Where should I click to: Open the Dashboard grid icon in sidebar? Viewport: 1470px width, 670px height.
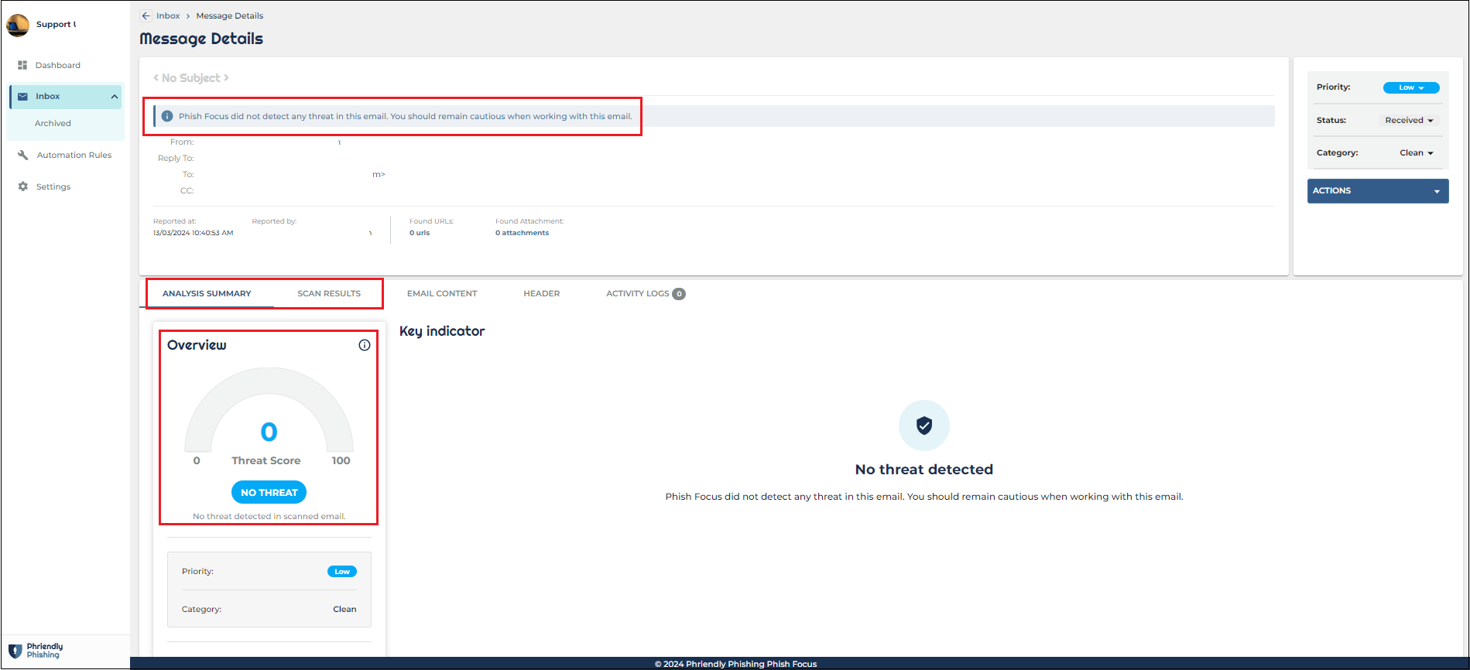click(22, 65)
